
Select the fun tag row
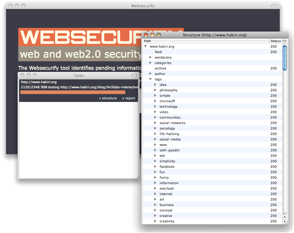213,172
